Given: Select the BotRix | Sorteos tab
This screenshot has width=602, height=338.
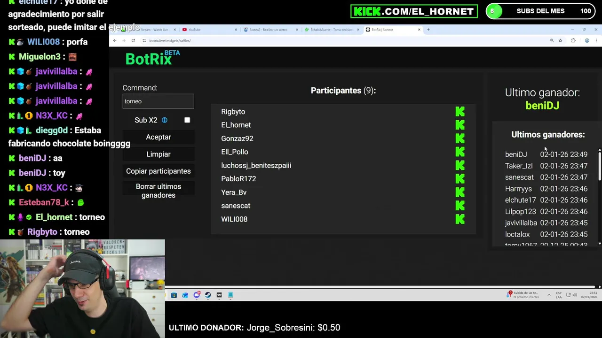Looking at the screenshot, I should (x=393, y=30).
